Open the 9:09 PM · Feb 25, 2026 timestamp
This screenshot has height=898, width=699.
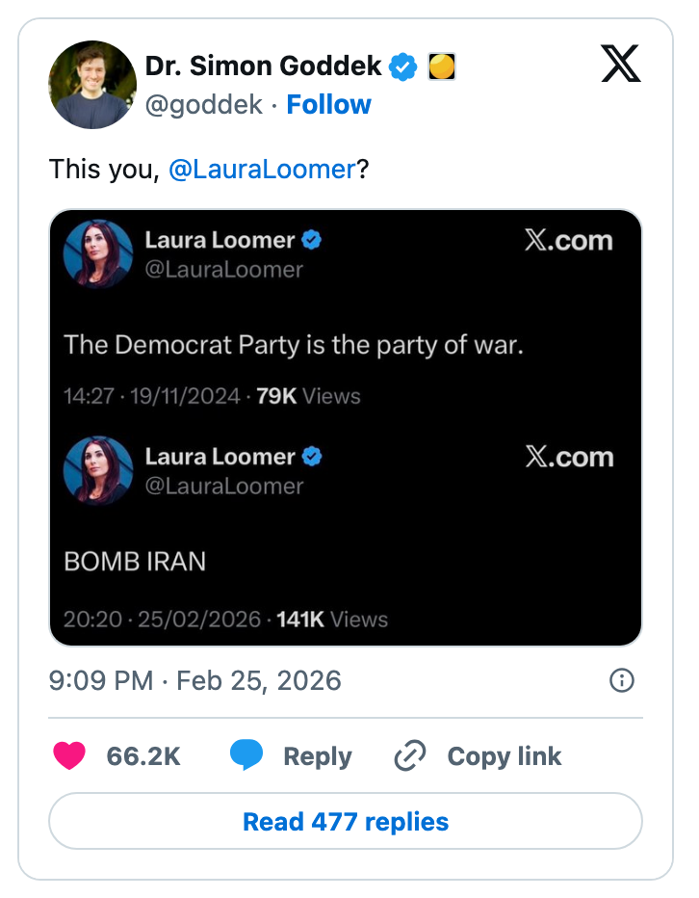pyautogui.click(x=194, y=681)
